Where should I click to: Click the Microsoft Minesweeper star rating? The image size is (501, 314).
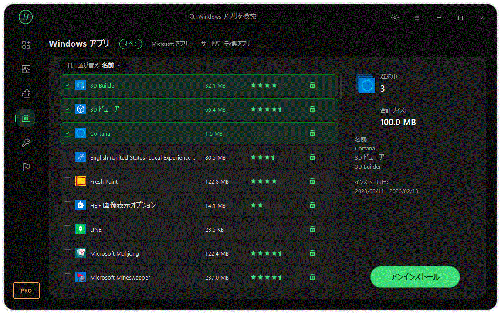coord(267,277)
